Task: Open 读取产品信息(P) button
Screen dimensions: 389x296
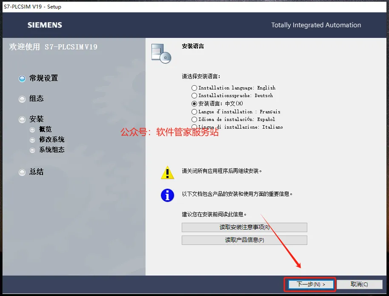Action: coord(244,240)
